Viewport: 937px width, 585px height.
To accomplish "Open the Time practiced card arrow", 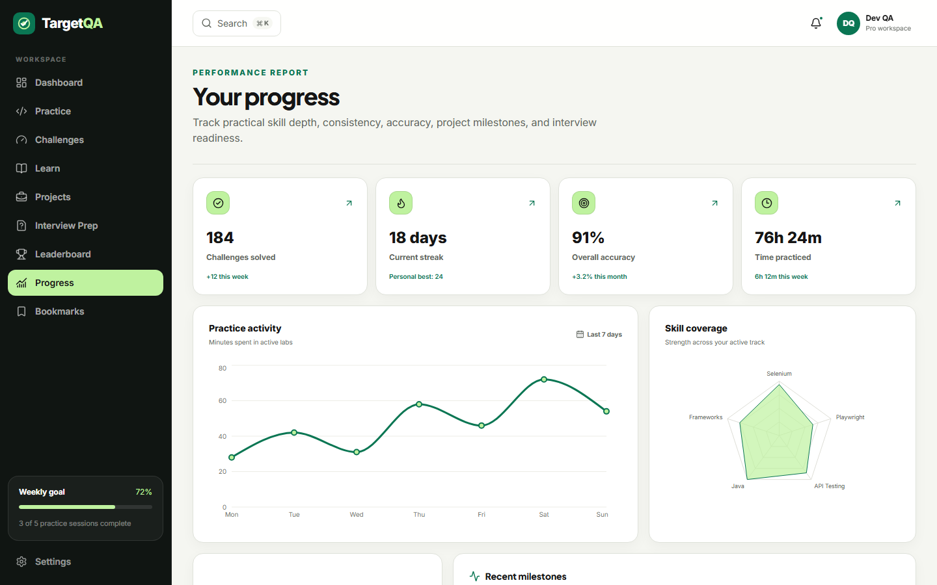I will [897, 203].
